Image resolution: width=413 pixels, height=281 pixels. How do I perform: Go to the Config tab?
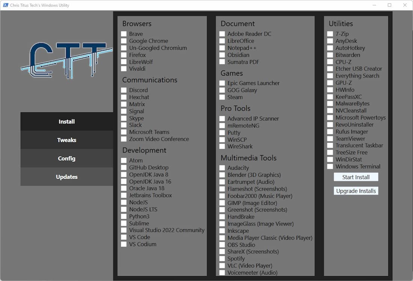tap(67, 158)
